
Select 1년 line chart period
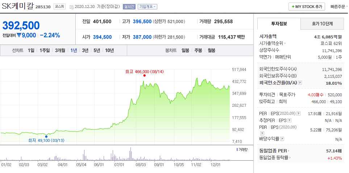tap(74, 50)
